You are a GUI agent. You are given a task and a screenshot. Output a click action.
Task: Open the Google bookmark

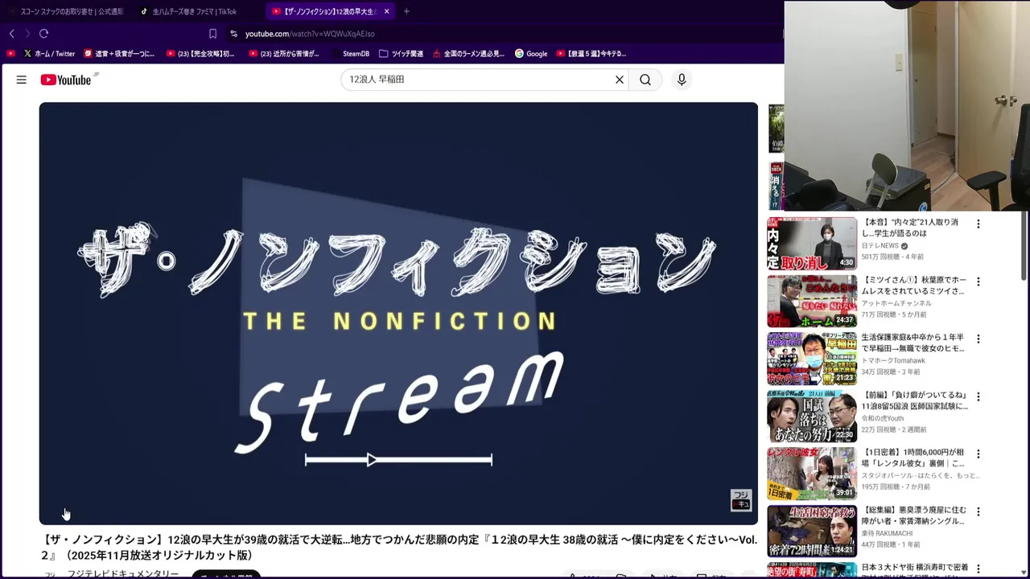coord(531,54)
